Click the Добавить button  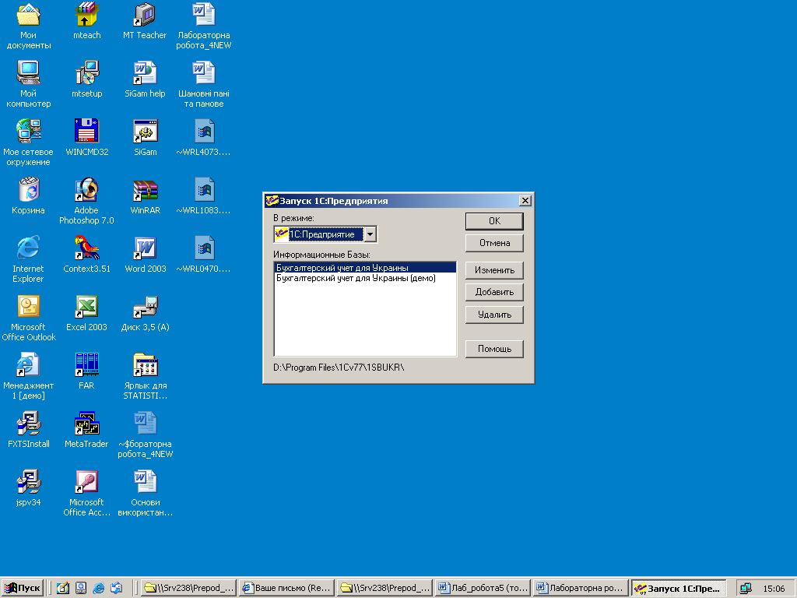click(494, 293)
